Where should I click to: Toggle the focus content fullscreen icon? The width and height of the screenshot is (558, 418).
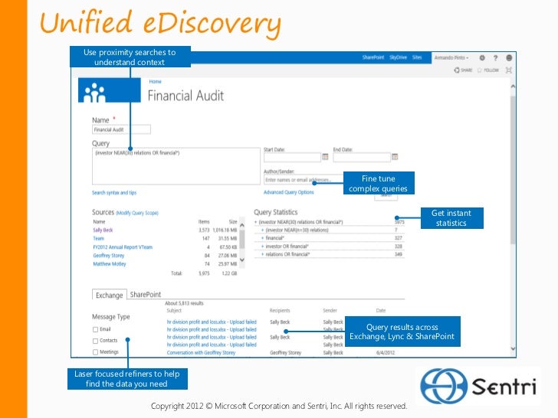tap(509, 70)
